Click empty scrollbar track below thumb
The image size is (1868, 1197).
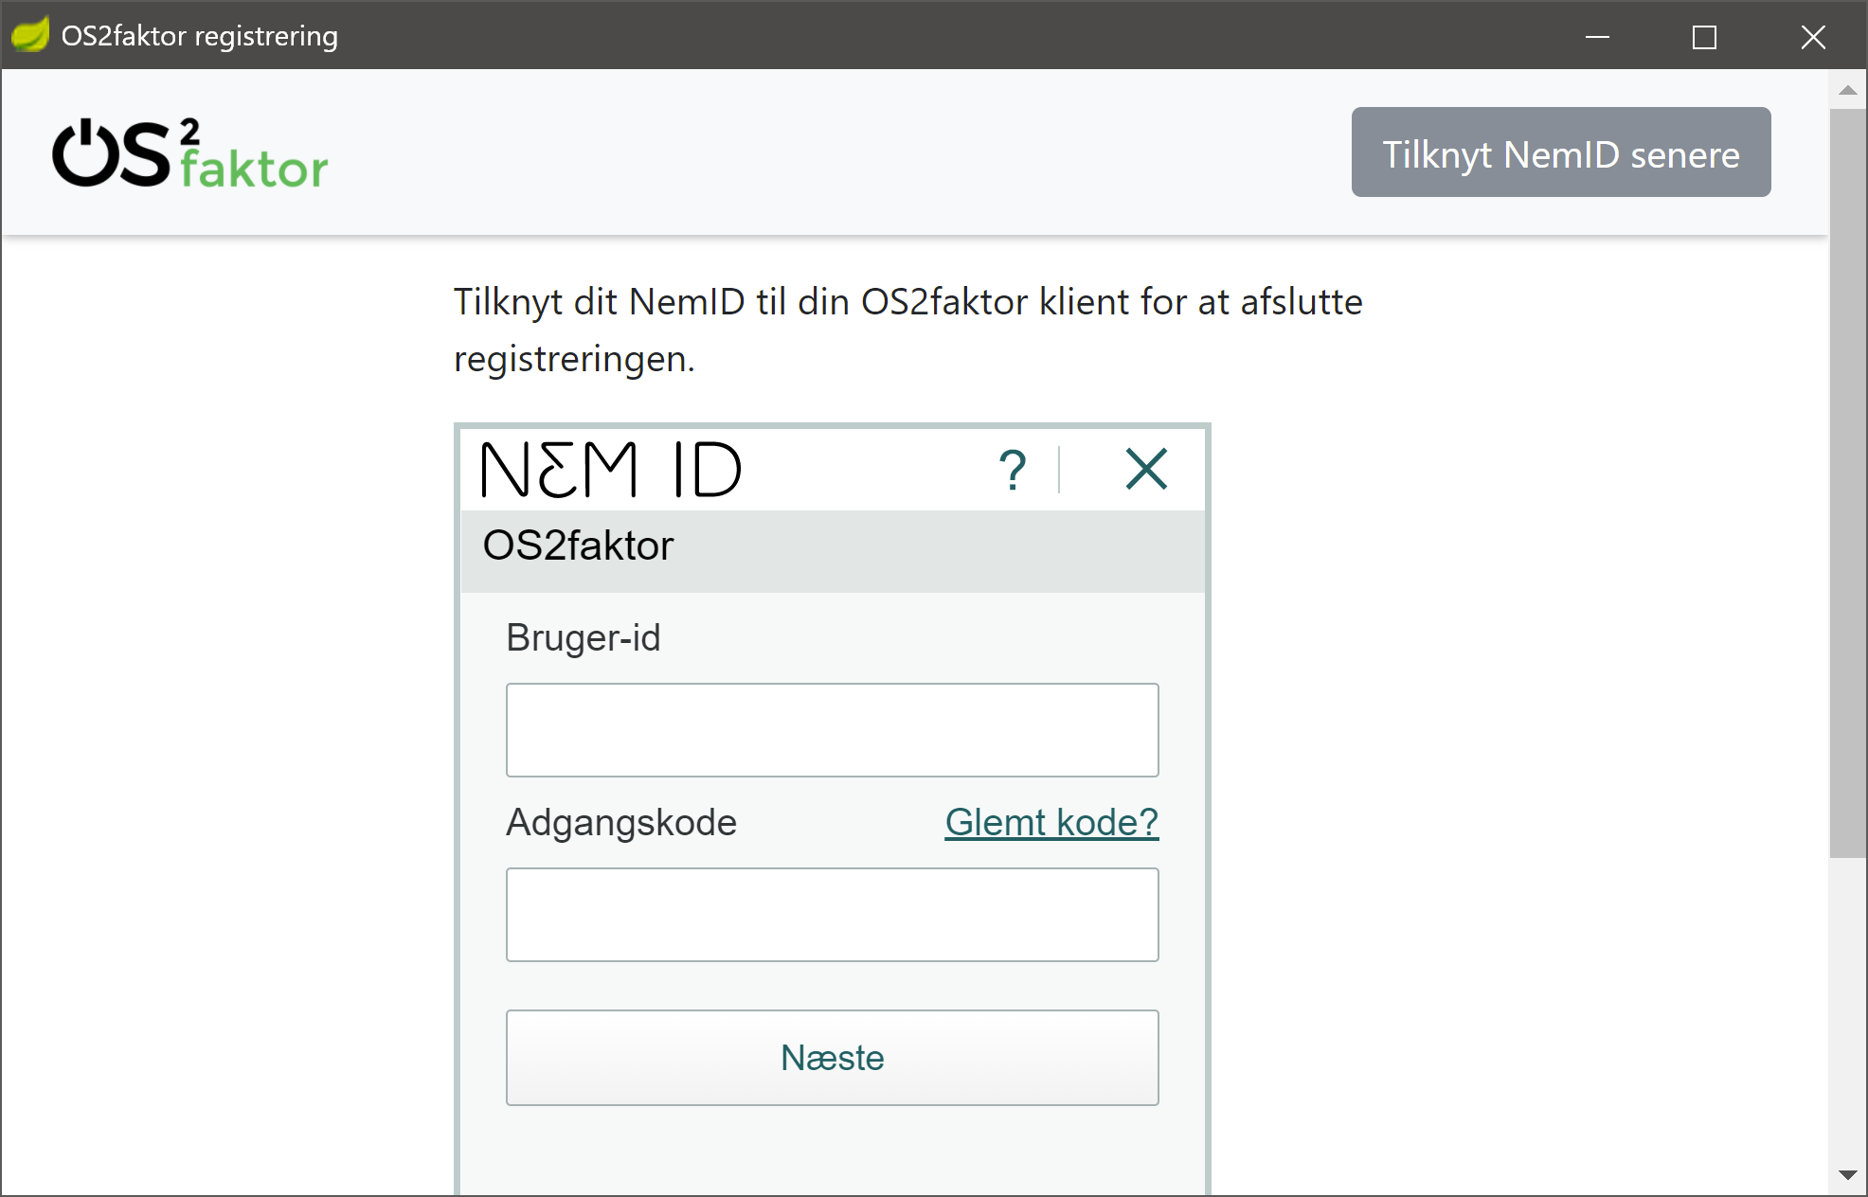click(x=1847, y=1013)
